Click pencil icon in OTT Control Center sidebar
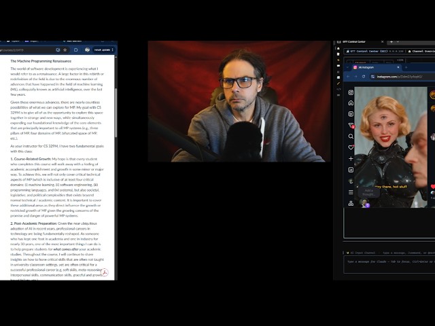Image resolution: width=435 pixels, height=326 pixels. (x=338, y=83)
